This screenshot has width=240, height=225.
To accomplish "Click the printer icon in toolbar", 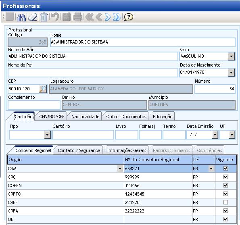I will point(78,17).
